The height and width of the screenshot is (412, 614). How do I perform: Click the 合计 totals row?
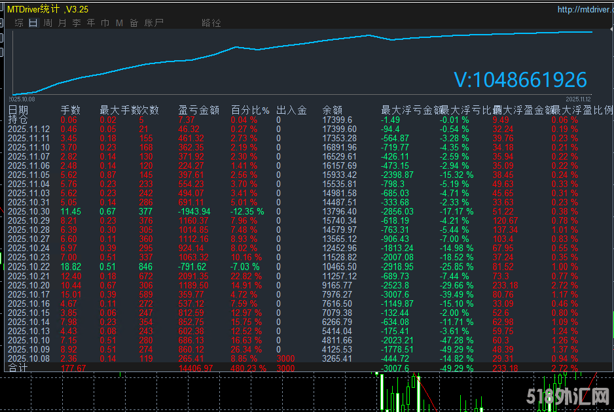18,368
